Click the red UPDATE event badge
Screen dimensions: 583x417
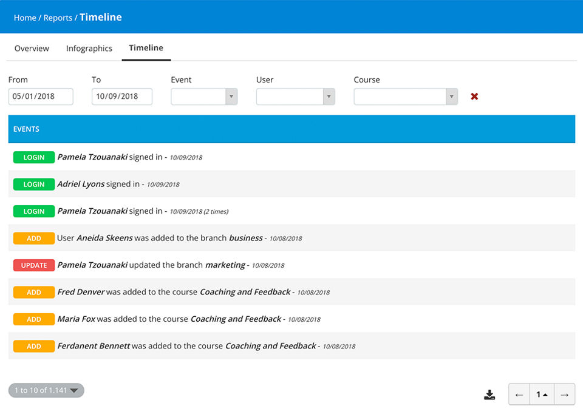point(34,265)
